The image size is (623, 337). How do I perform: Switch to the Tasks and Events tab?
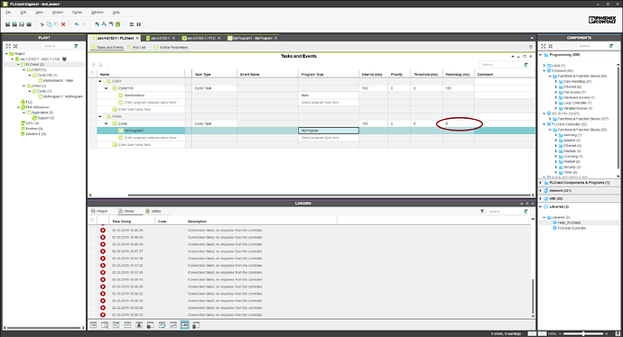pyautogui.click(x=107, y=47)
